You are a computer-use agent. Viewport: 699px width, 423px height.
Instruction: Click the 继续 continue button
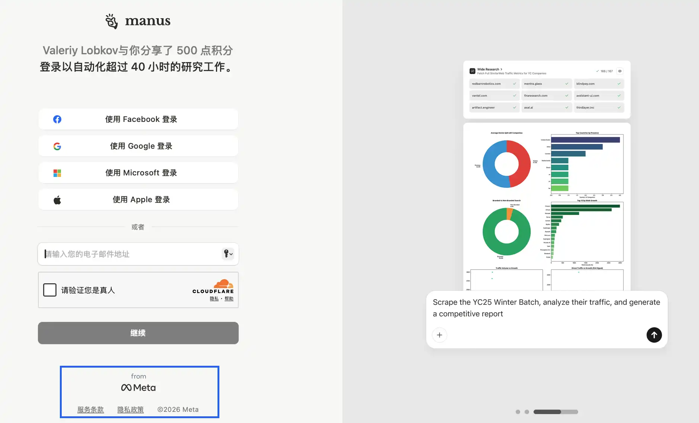(x=138, y=333)
